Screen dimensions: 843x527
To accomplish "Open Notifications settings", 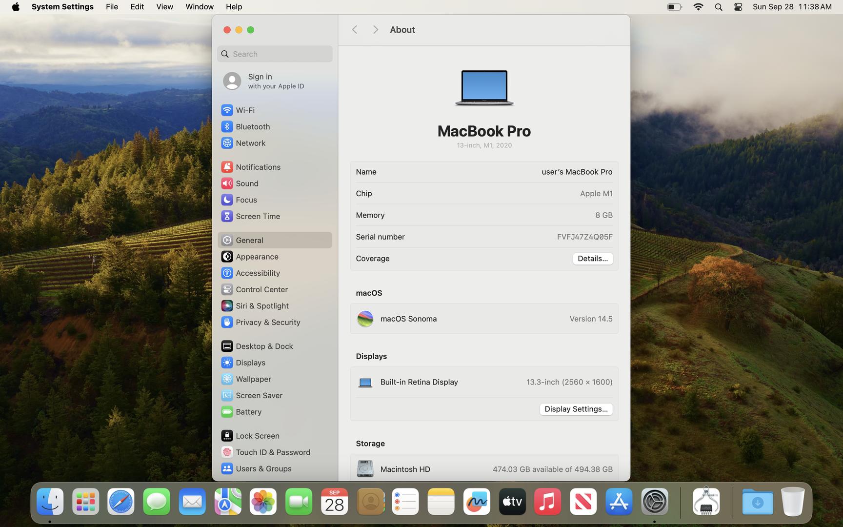I will coord(275,167).
